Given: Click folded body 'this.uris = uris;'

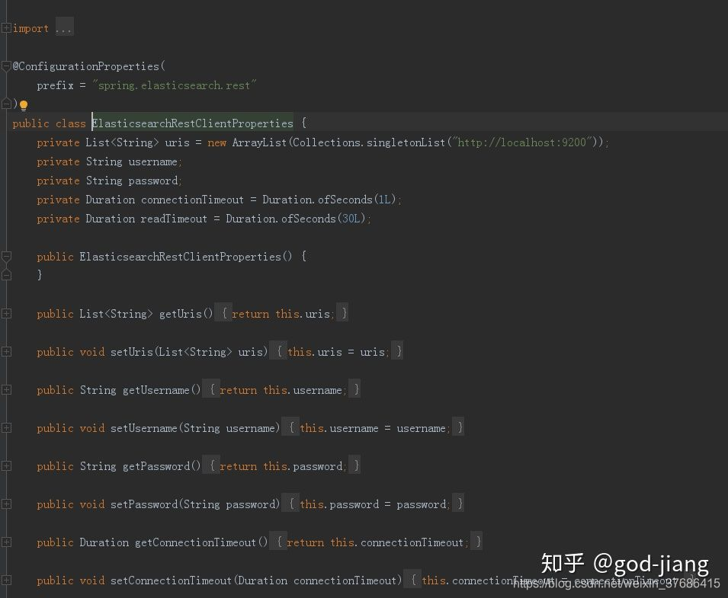Looking at the screenshot, I should [x=337, y=352].
